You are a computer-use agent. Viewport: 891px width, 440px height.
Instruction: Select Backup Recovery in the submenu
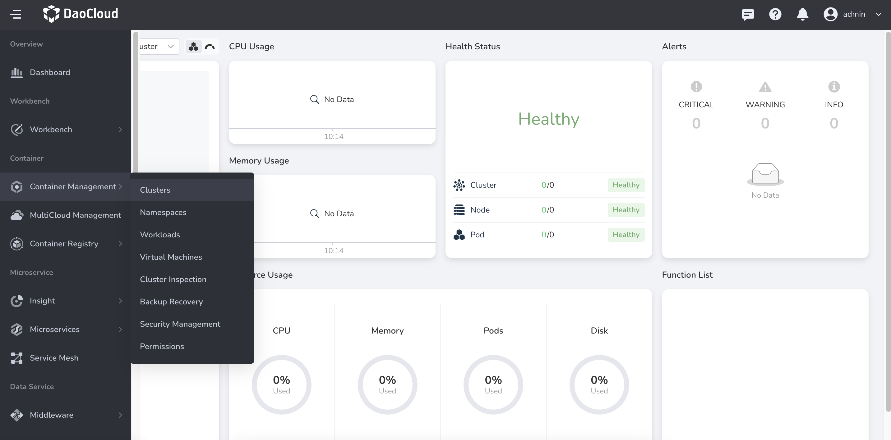tap(171, 302)
